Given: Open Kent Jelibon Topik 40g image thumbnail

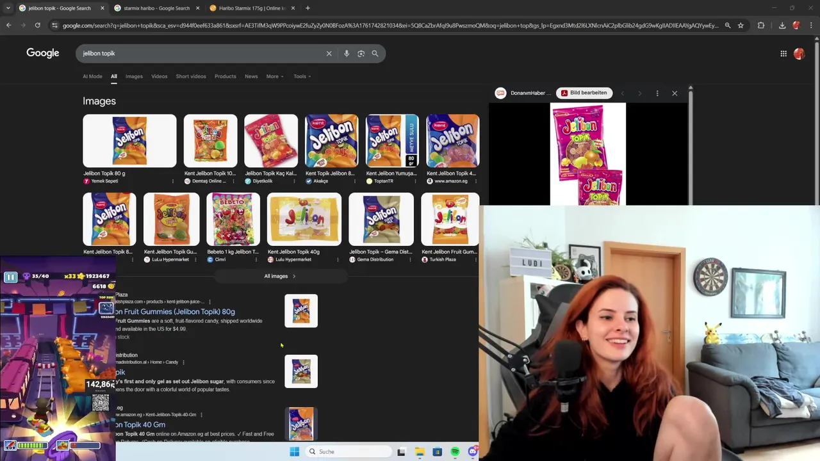Looking at the screenshot, I should 304,220.
